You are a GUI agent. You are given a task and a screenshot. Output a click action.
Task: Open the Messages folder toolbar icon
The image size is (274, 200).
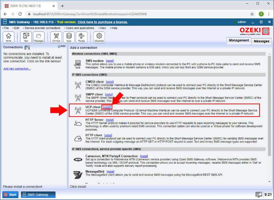coord(39,37)
